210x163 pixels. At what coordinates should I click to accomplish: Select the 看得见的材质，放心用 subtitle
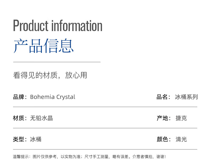pyautogui.click(x=50, y=75)
